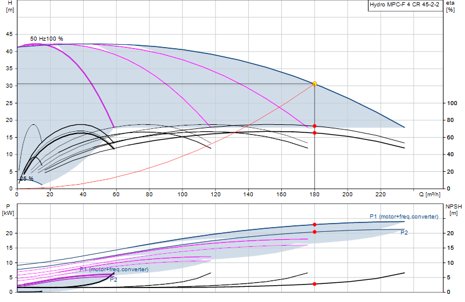Viewport: 465px width, 302px height.
Task: Click the blue 'P1 (motor+freq.converter)' label at upper right
Action: [x=404, y=217]
